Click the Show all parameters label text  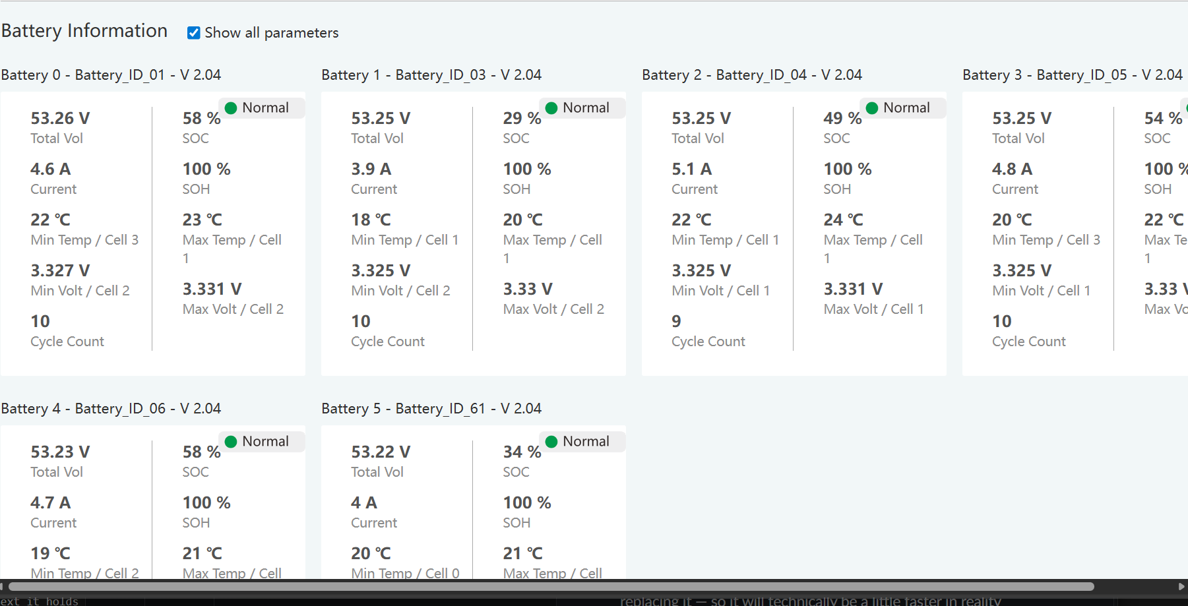[271, 33]
